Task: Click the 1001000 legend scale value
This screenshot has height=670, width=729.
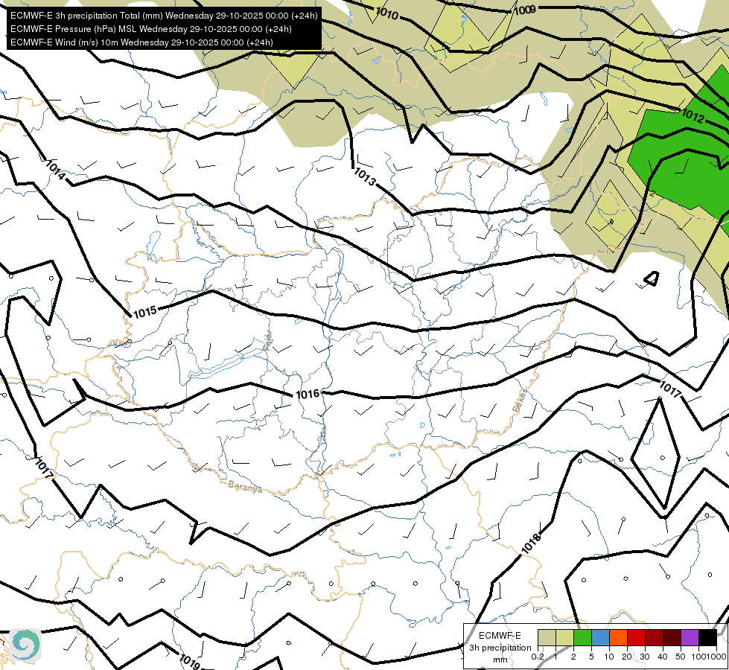Action: (709, 657)
